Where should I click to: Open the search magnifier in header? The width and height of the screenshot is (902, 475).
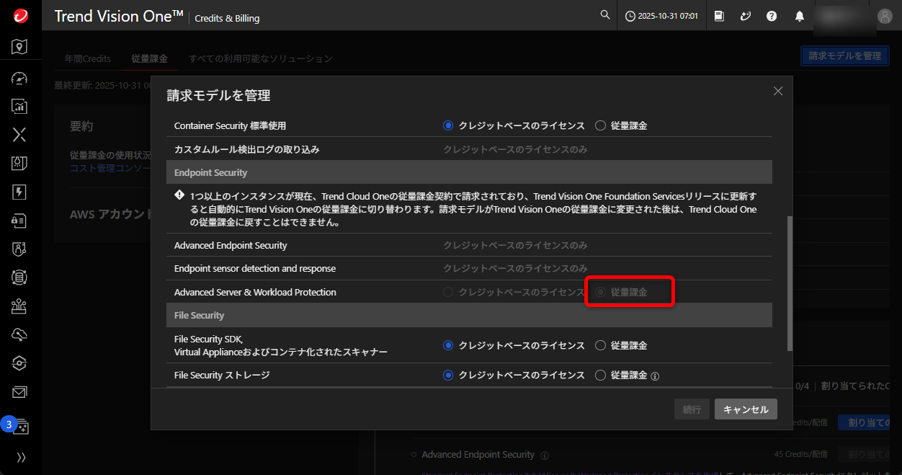point(605,15)
